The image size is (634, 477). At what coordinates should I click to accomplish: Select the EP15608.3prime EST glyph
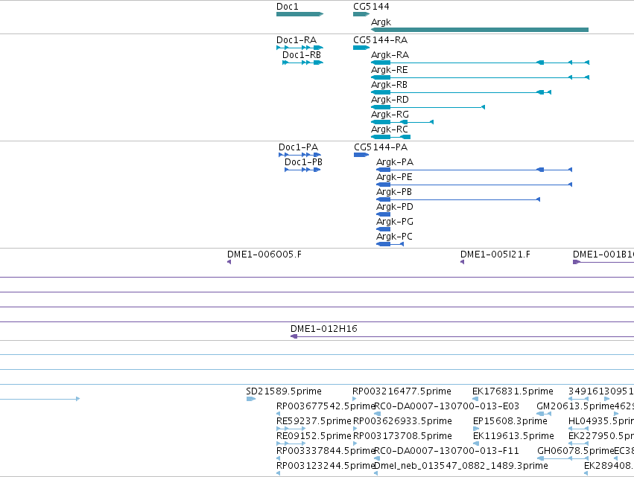476,429
